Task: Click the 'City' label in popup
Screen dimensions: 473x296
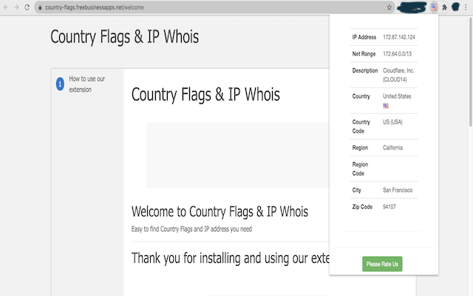Action: [x=356, y=190]
